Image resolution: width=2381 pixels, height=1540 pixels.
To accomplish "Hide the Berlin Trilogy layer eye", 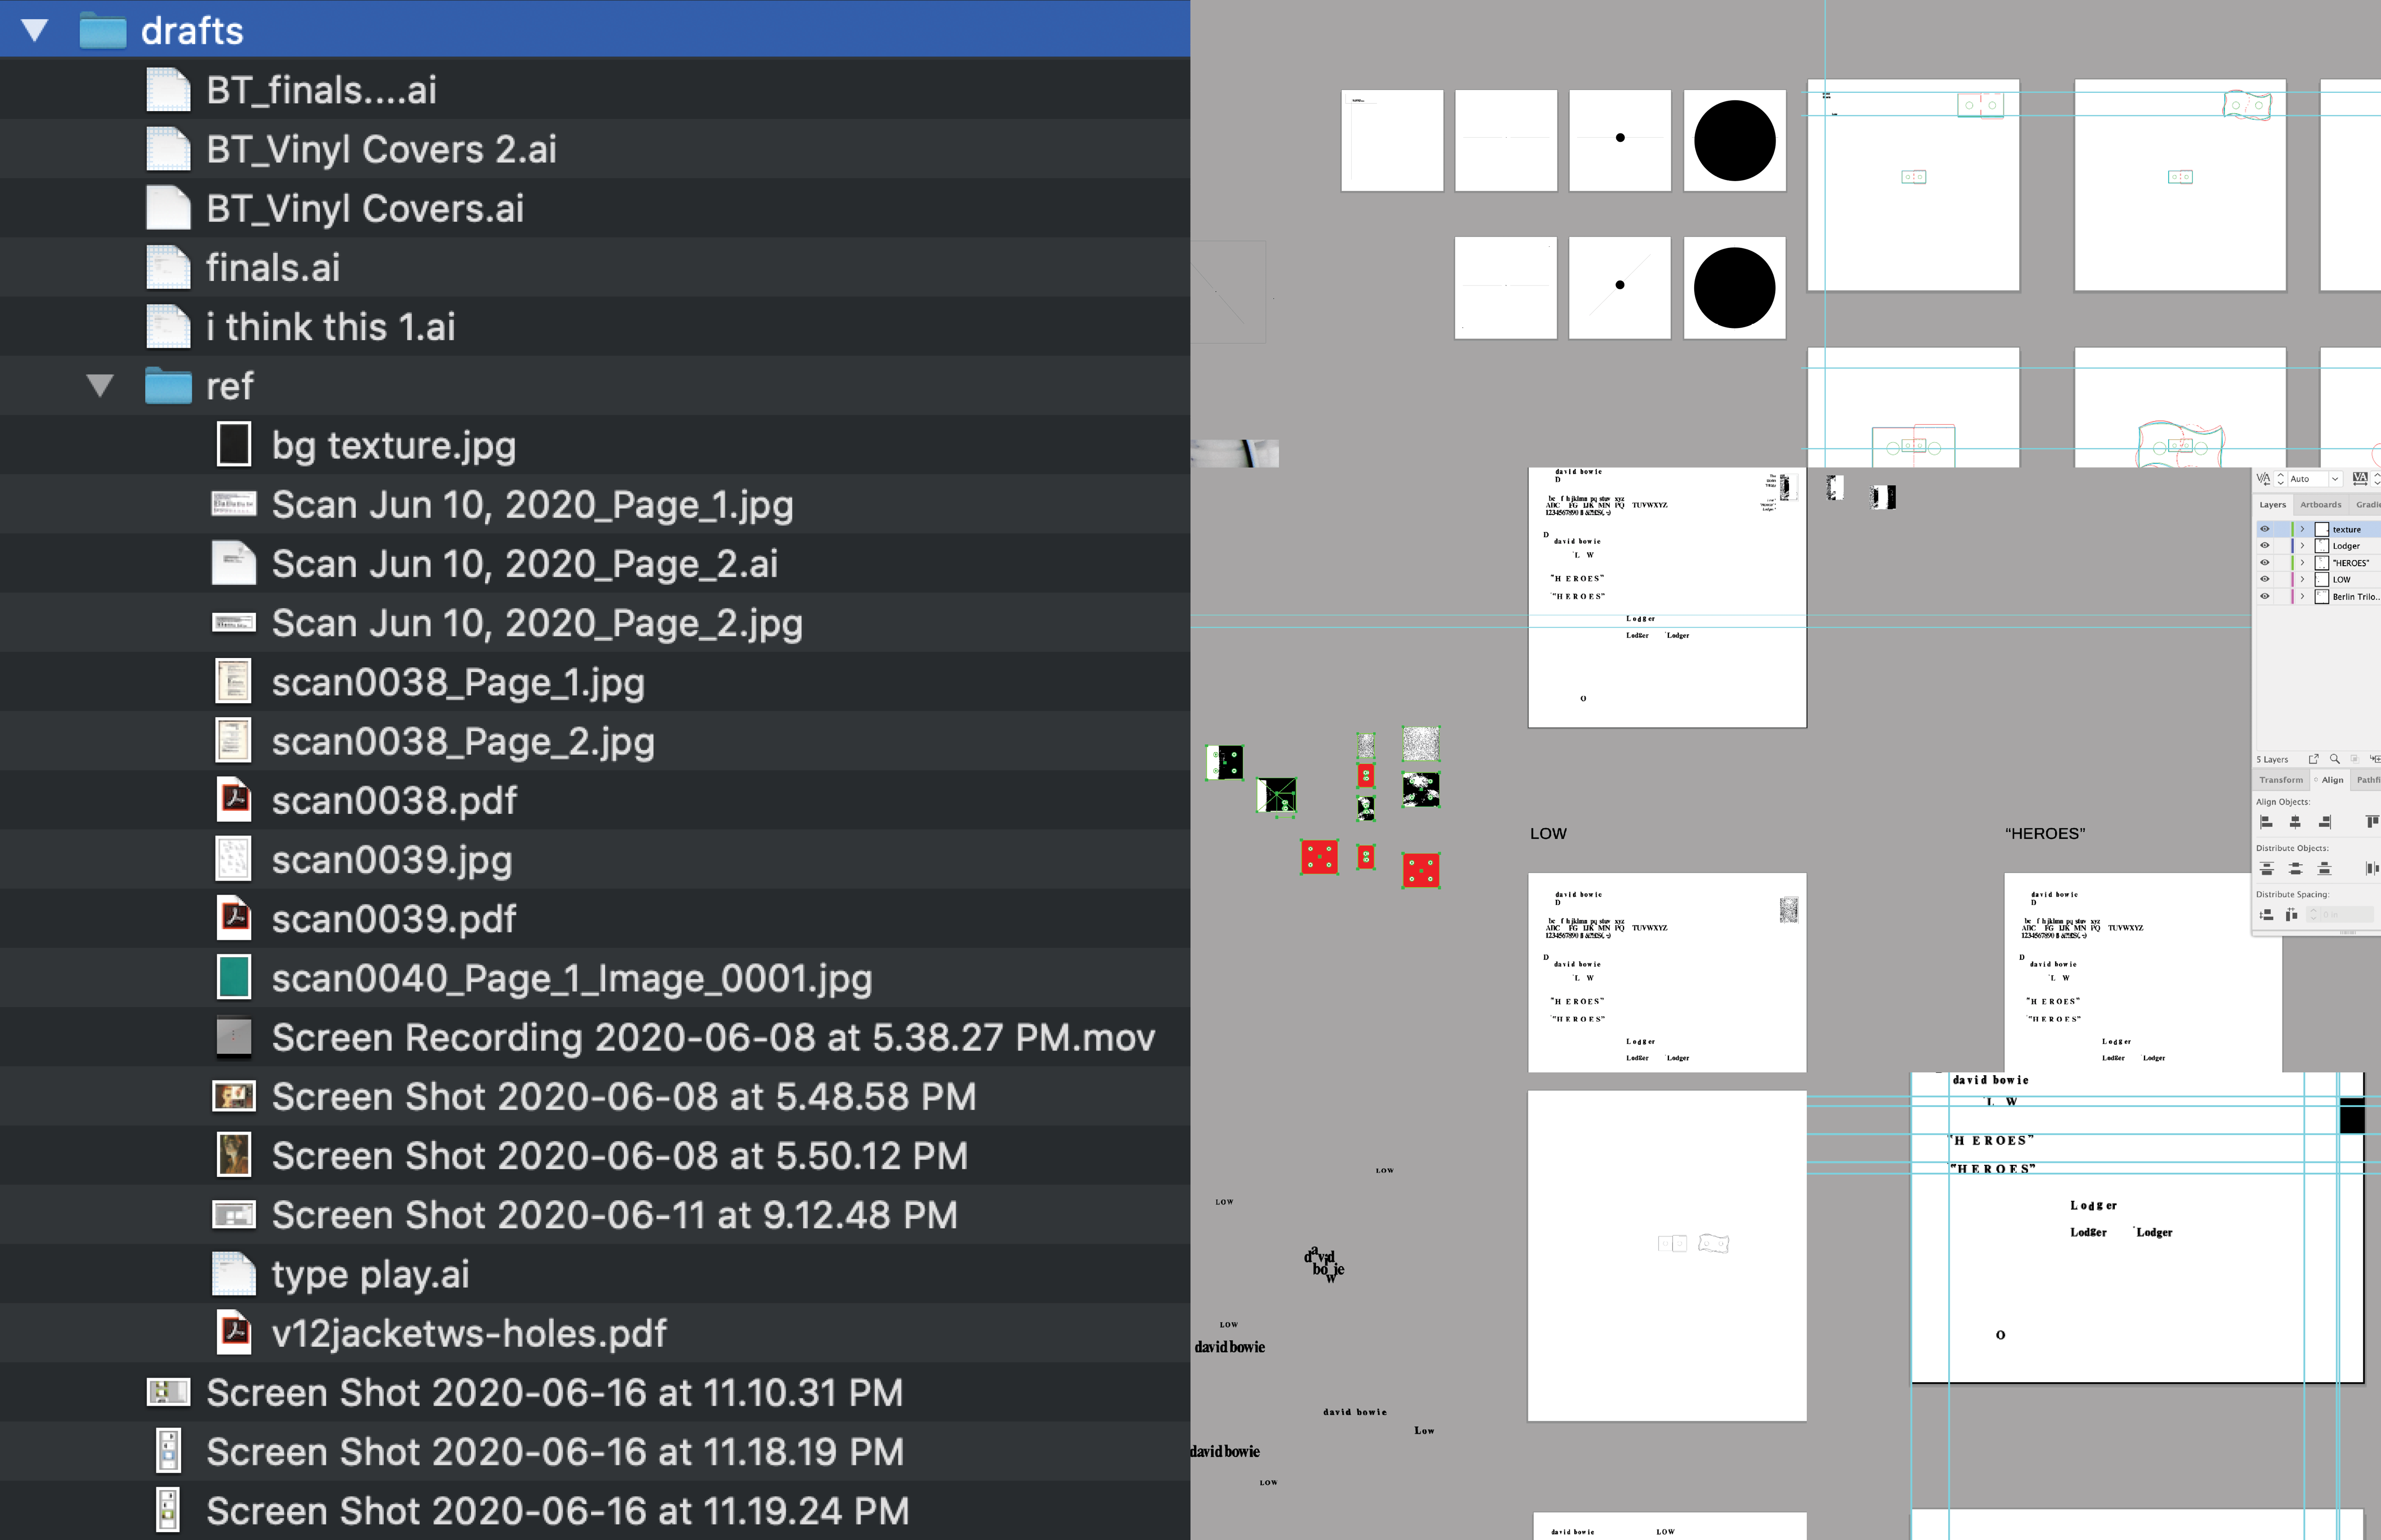I will (2265, 596).
